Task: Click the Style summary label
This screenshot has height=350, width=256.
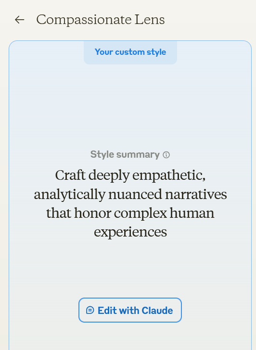Action: 125,154
